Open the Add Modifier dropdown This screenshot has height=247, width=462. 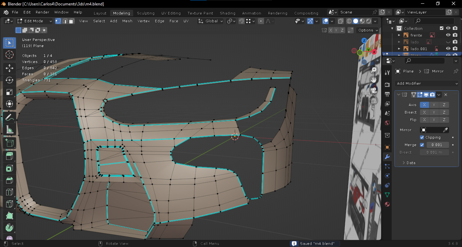pos(427,83)
